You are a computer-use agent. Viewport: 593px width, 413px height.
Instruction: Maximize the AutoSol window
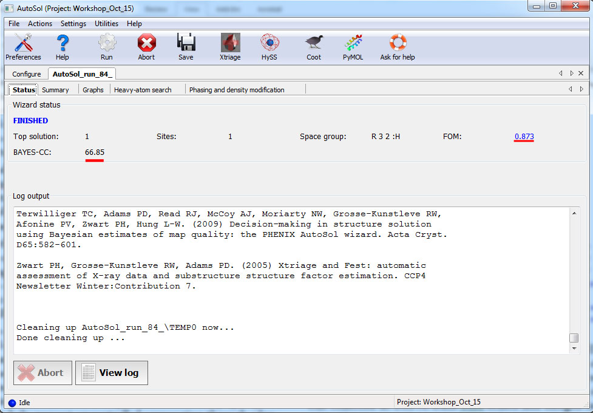pos(553,6)
